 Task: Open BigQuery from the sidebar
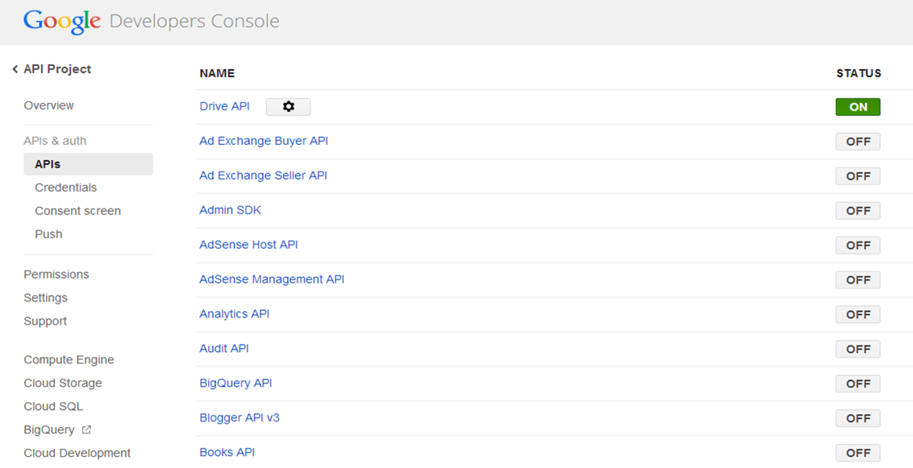pos(49,429)
